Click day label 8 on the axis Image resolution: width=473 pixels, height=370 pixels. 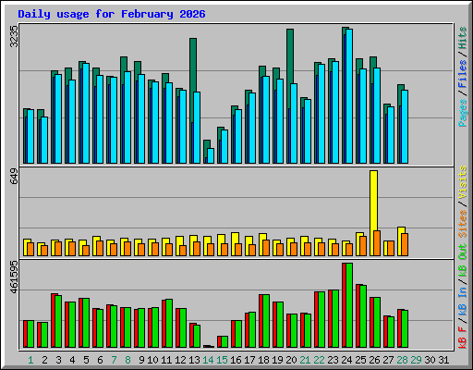point(127,360)
